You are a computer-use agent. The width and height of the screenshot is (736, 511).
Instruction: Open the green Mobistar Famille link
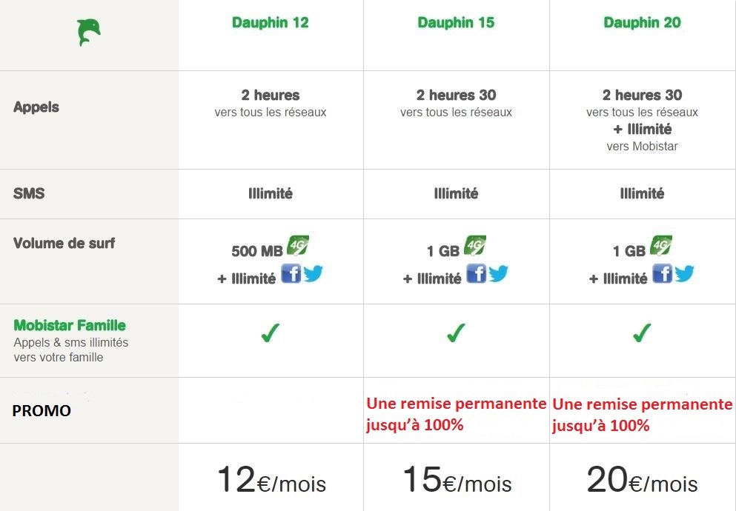(x=70, y=325)
